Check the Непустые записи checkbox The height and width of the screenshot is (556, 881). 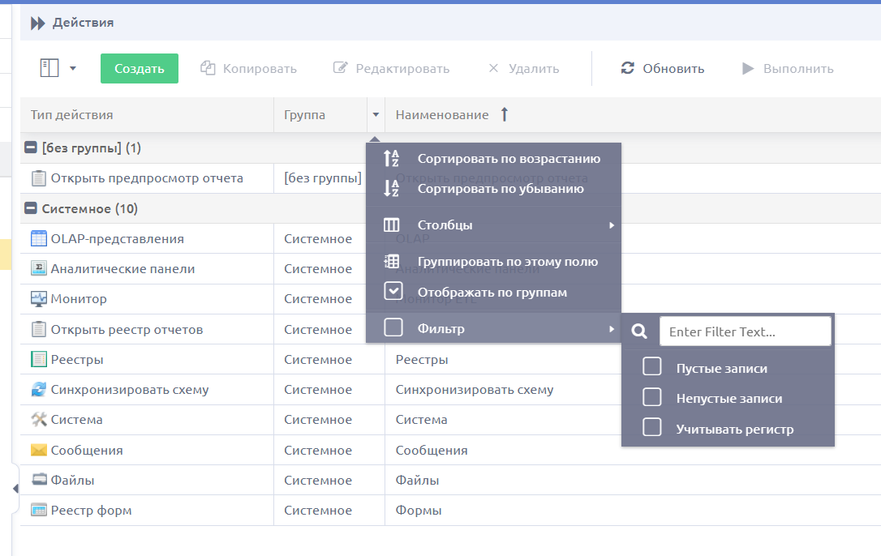coord(651,397)
